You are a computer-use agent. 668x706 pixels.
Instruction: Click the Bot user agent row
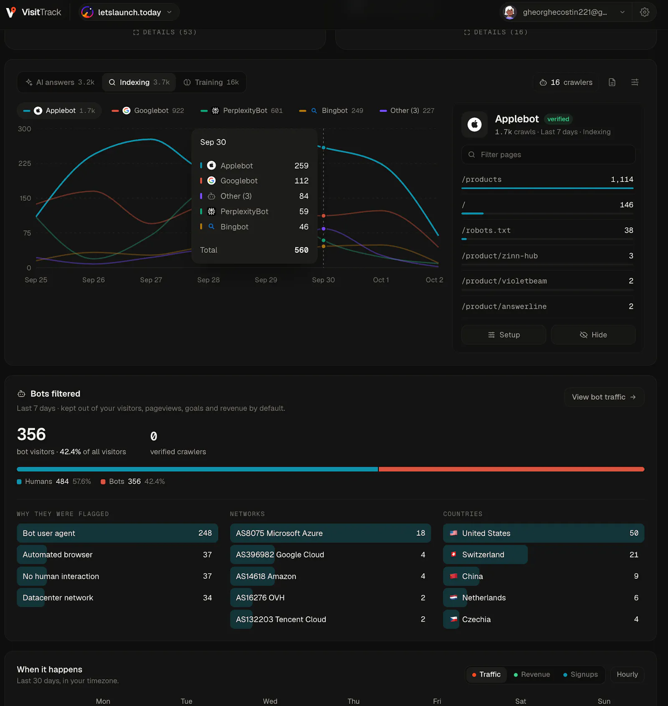117,533
